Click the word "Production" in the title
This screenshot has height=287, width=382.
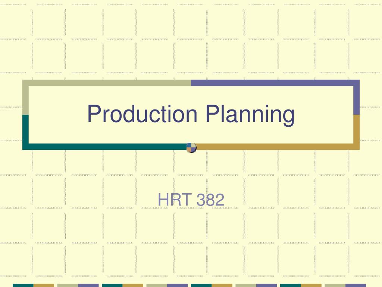[x=142, y=114]
